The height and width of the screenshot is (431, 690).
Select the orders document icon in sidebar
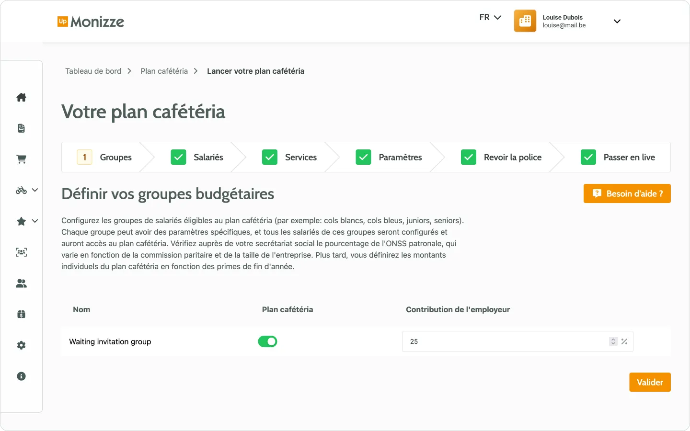pyautogui.click(x=21, y=128)
